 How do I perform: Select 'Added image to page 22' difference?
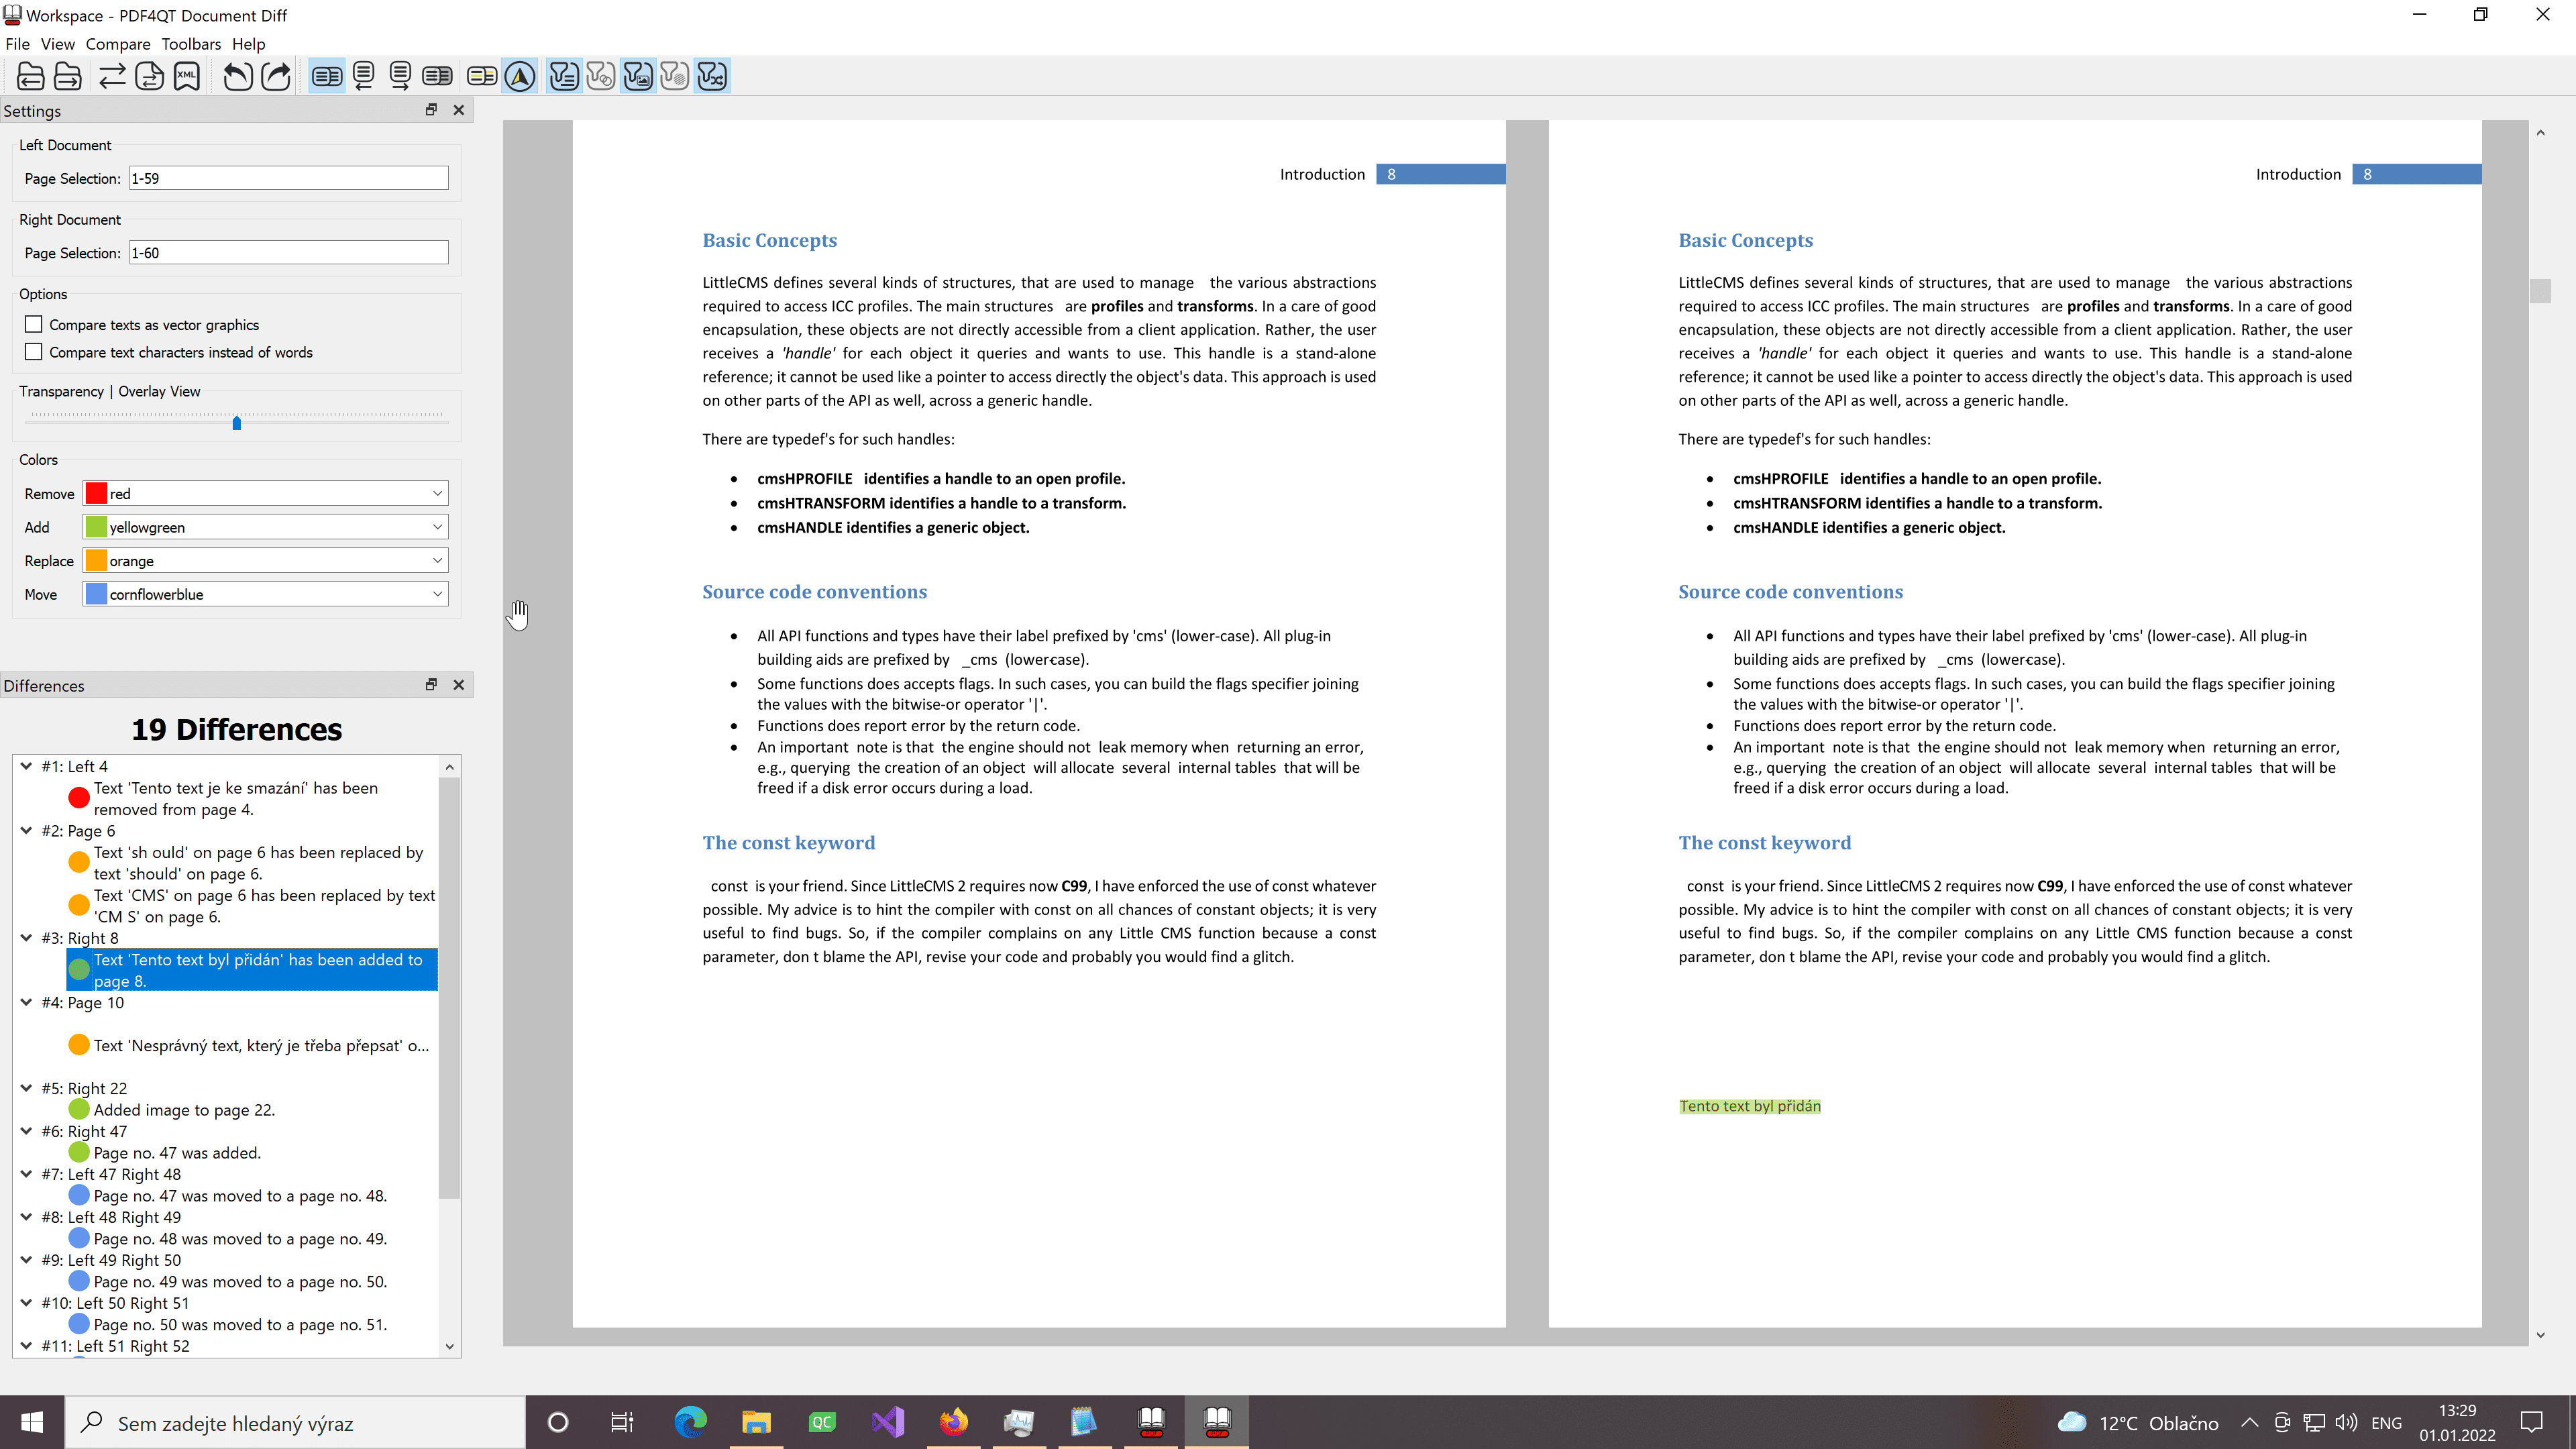tap(184, 1109)
